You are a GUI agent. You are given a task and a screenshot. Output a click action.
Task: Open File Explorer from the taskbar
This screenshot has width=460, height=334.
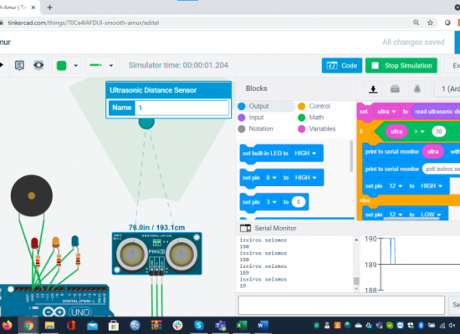coord(49,326)
